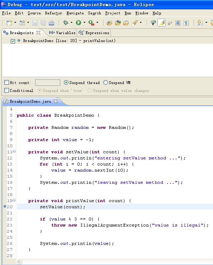Toggle Mark Occurrences highlighter icon

pyautogui.click(x=161, y=23)
